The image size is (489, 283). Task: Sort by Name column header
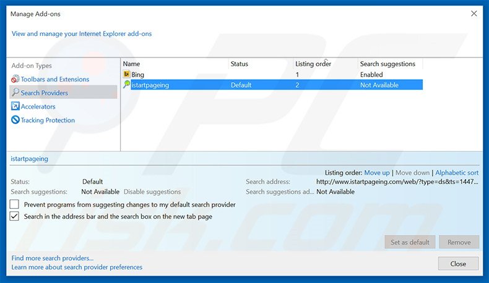pos(131,64)
